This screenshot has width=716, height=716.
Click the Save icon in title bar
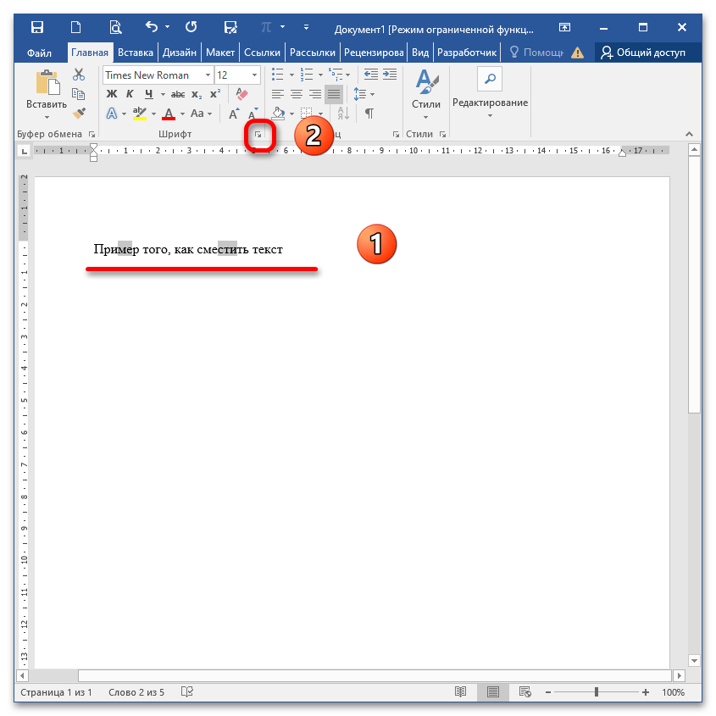[x=42, y=27]
